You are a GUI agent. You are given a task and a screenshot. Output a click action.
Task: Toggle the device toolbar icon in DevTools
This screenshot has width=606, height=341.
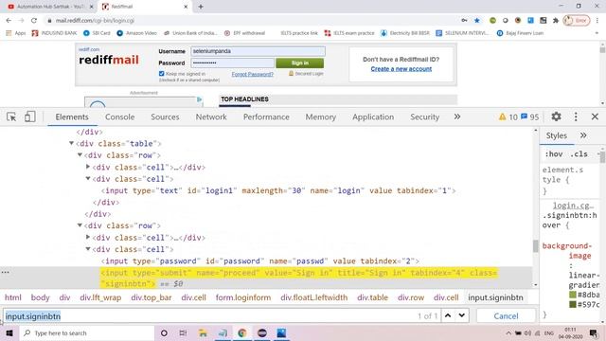(29, 117)
